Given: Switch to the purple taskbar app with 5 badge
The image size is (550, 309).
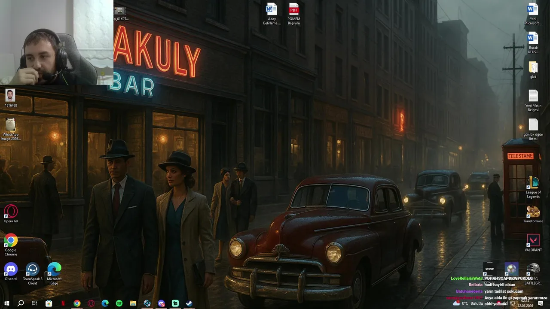Looking at the screenshot, I should pos(161,303).
